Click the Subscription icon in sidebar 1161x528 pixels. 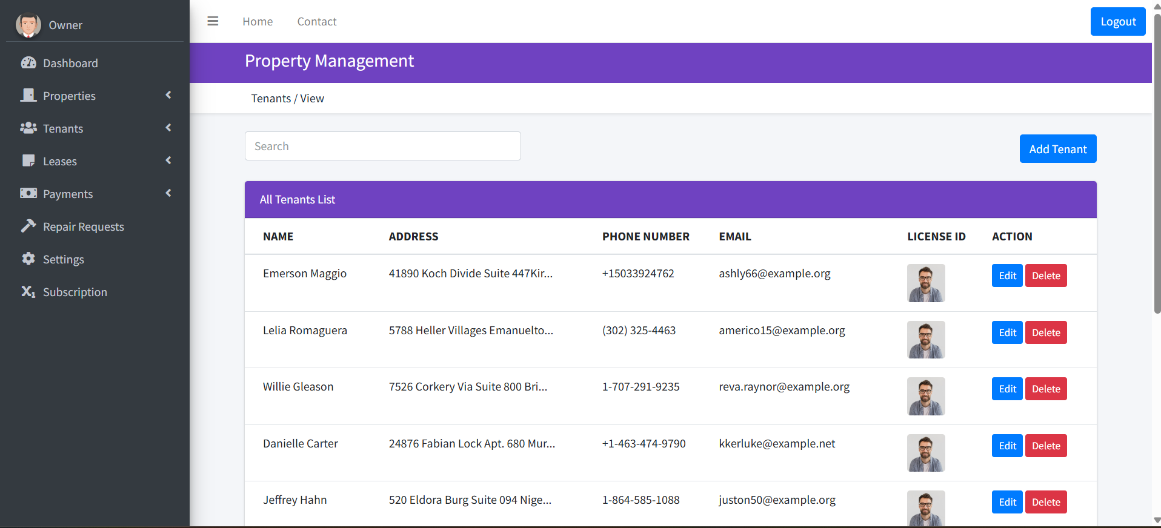(28, 292)
